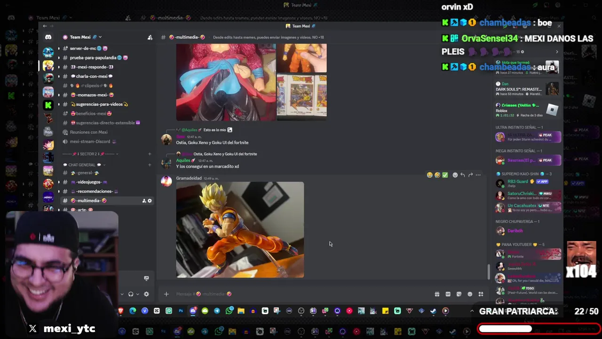
Task: Open DARK SOULS activity card by Dan
Action: tap(527, 89)
